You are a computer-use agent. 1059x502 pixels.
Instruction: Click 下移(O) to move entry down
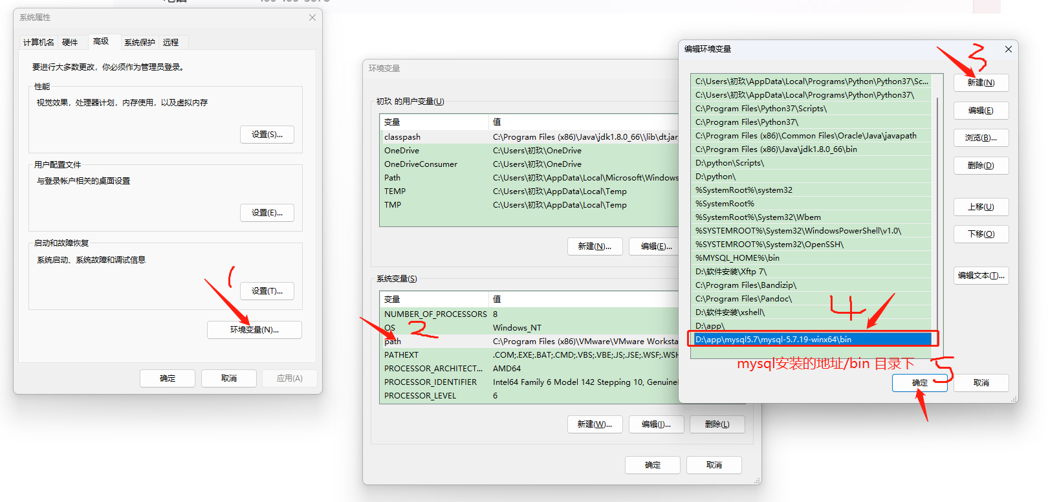[981, 234]
